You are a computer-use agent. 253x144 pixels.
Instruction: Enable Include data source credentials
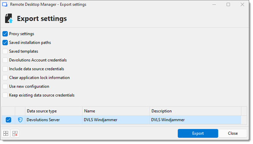pos(5,69)
